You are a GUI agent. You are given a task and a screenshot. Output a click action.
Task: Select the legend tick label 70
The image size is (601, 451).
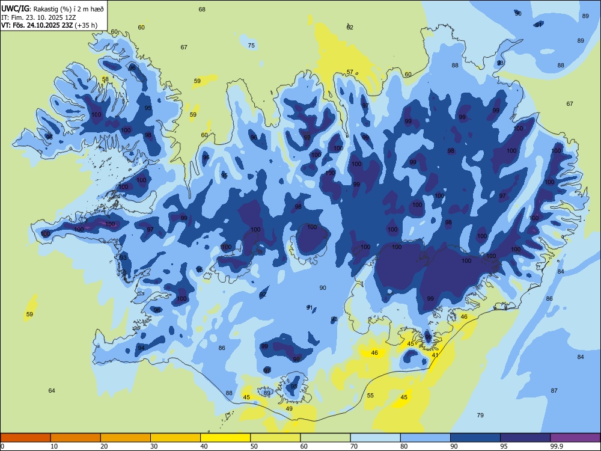pyautogui.click(x=354, y=446)
